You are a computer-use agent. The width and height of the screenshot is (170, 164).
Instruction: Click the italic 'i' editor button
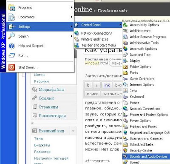tap(97, 85)
